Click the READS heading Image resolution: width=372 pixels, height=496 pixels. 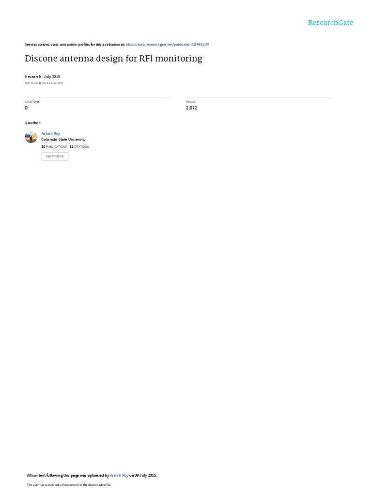pos(190,102)
